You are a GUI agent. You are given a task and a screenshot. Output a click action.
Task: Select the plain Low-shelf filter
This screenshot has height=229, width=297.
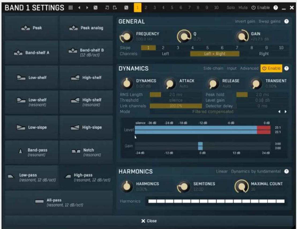click(x=32, y=77)
